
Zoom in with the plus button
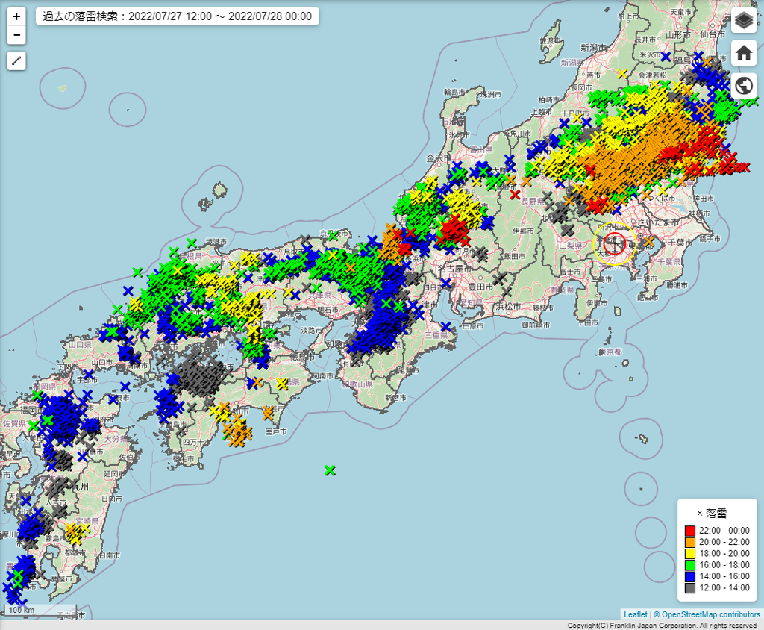[x=16, y=16]
